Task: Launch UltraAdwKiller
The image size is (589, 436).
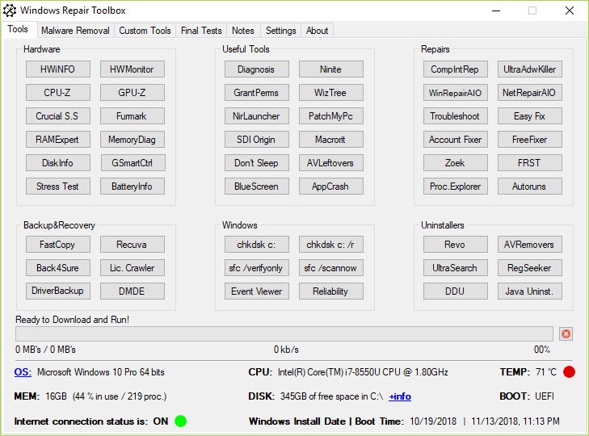Action: 530,69
